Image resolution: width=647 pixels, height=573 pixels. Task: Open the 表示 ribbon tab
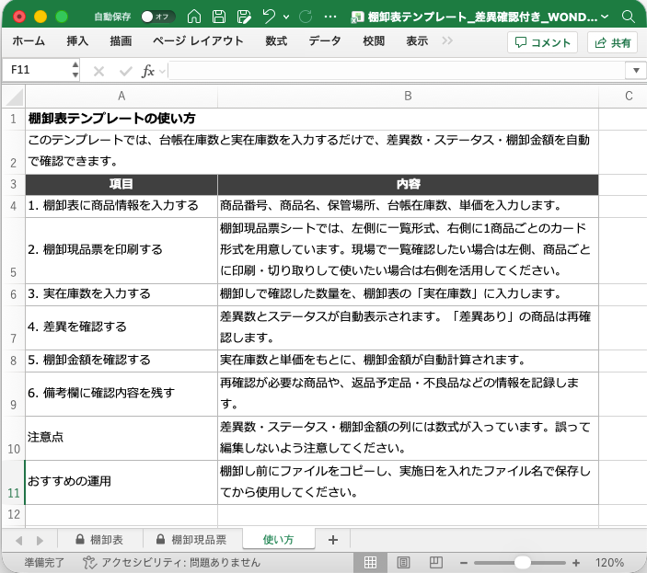(x=417, y=40)
